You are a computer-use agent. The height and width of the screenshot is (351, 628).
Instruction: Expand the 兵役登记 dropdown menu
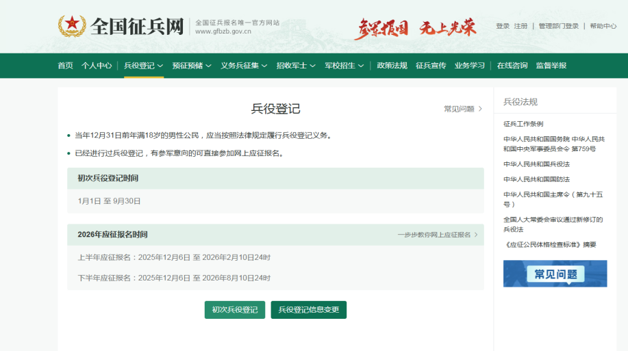(x=143, y=66)
